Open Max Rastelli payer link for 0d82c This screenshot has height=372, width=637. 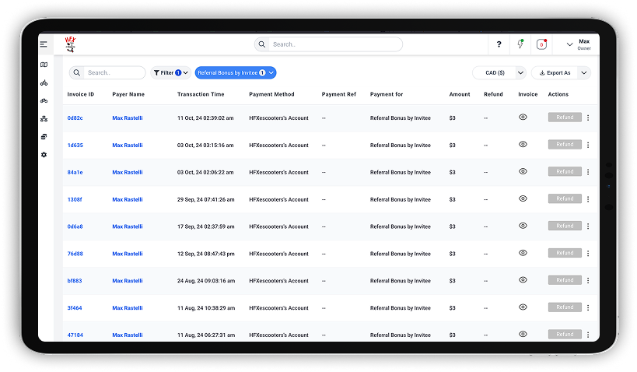(127, 118)
